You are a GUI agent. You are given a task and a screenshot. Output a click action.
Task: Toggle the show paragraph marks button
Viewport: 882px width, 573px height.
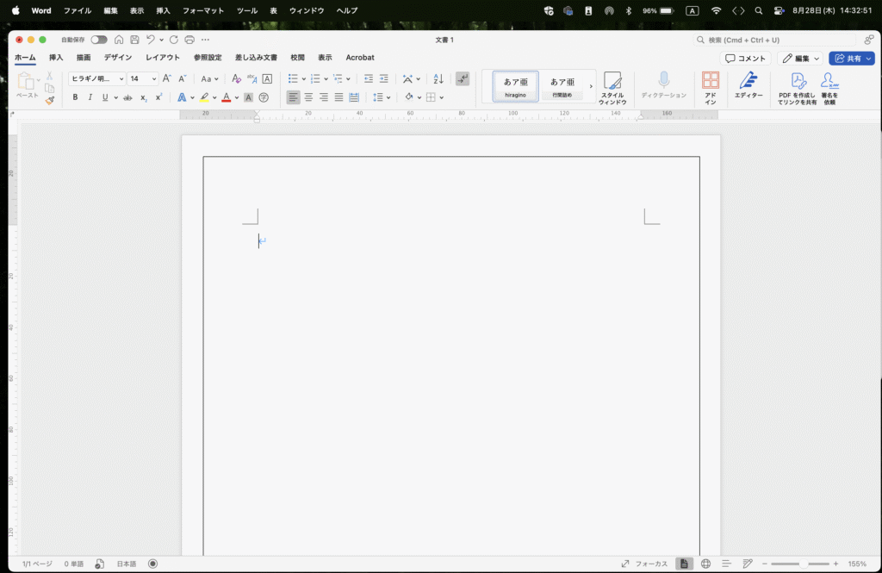463,78
